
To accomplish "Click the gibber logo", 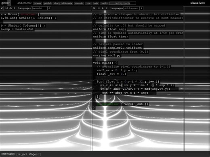I will point(5,3).
